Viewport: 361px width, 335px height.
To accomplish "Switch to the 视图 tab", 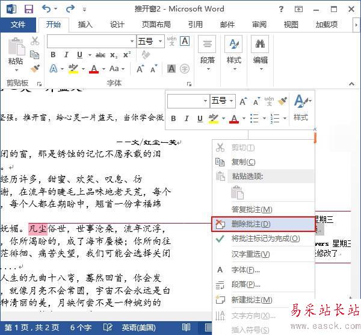I will [291, 25].
